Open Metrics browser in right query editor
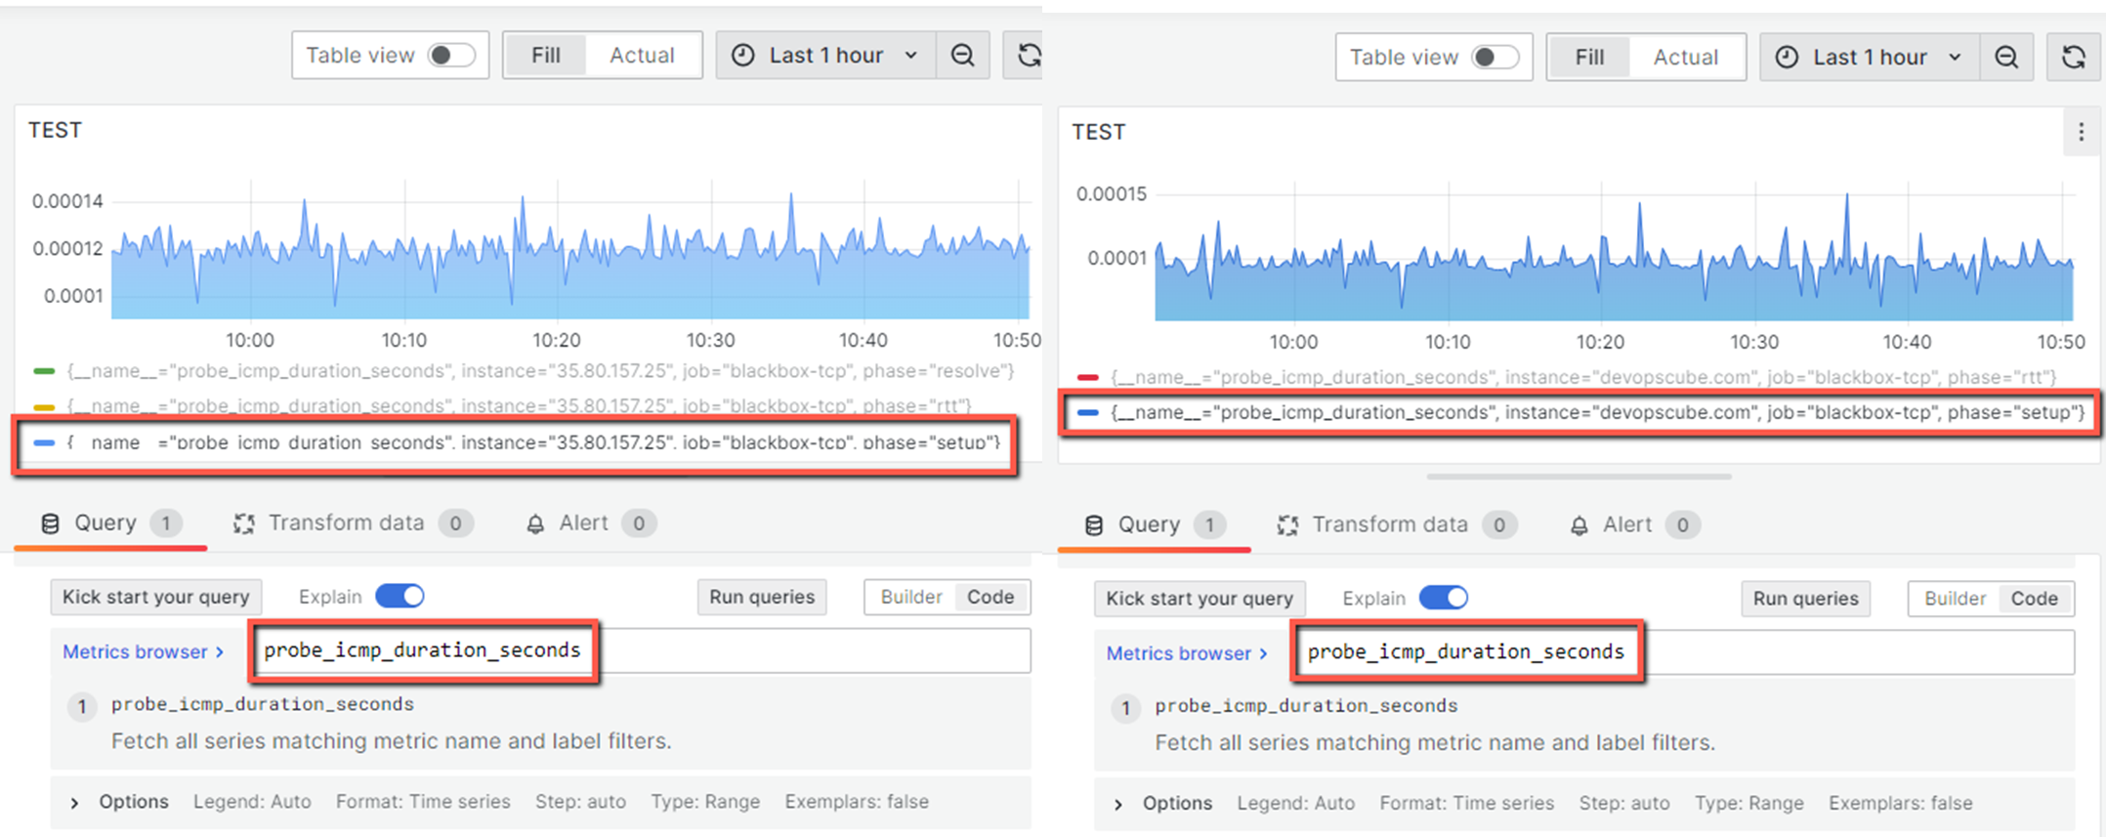This screenshot has height=837, width=2106. point(1187,653)
